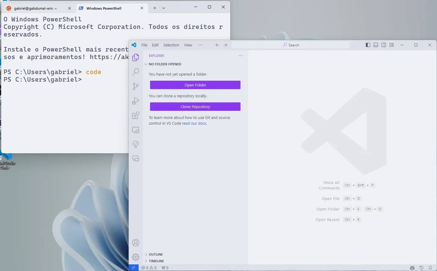Open the terminal new tab profile dropdown arrow
This screenshot has width=437, height=271.
coord(164,8)
